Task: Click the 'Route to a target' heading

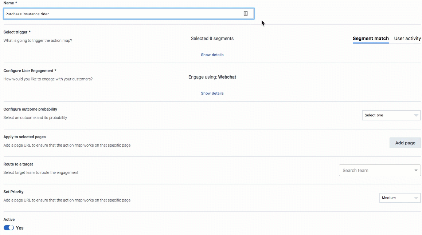Action: pos(18,164)
